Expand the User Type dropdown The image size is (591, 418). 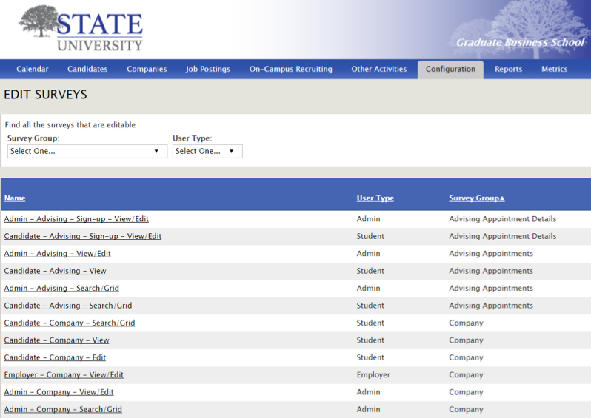pyautogui.click(x=207, y=151)
